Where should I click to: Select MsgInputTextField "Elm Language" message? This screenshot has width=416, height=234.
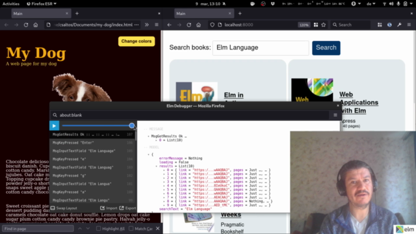(92, 151)
